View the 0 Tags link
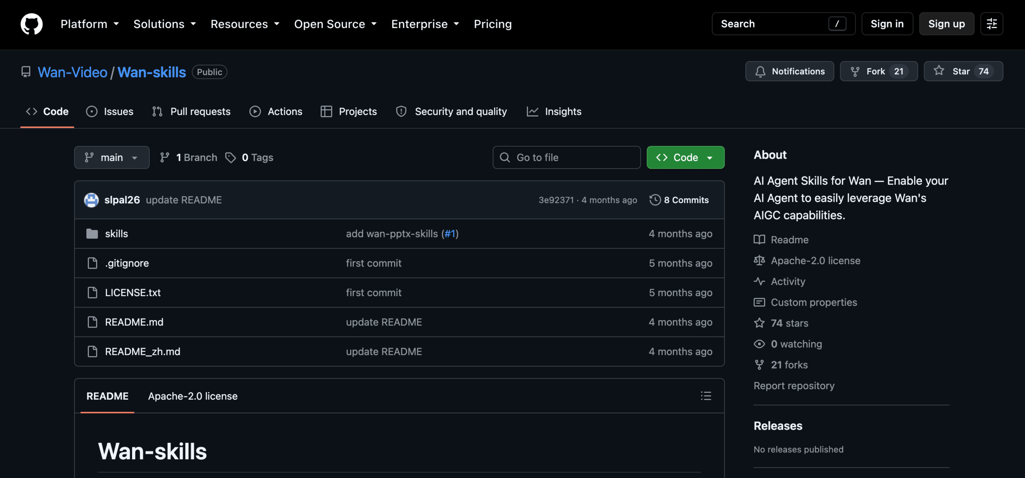 (249, 157)
